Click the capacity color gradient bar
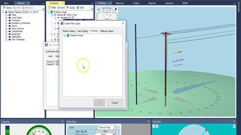This screenshot has height=135, width=241. [8, 130]
